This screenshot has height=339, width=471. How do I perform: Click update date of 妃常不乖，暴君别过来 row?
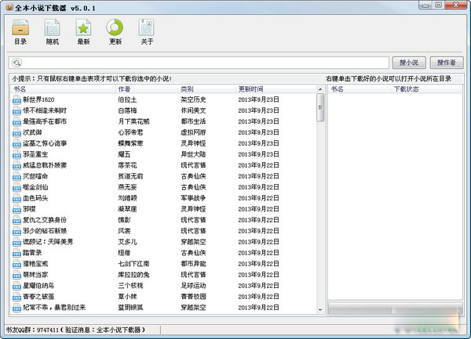point(258,308)
